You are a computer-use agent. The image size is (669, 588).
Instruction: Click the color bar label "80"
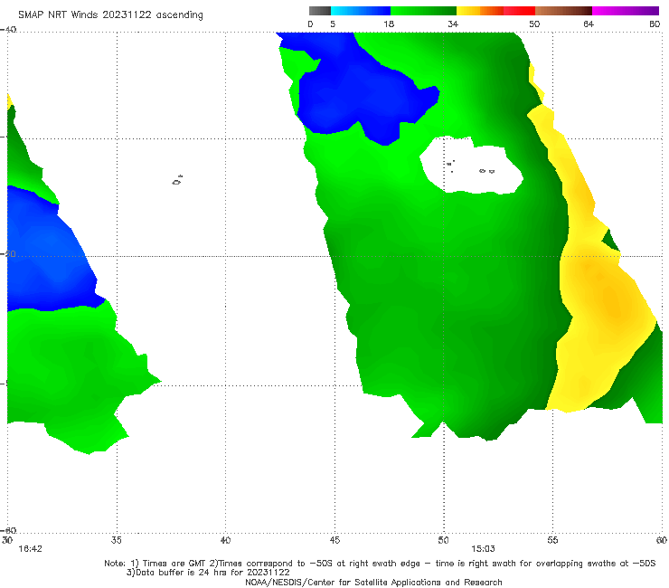tap(655, 24)
